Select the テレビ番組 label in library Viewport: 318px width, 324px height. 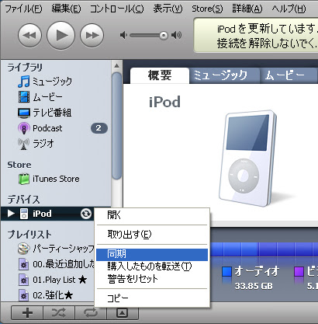tap(52, 113)
